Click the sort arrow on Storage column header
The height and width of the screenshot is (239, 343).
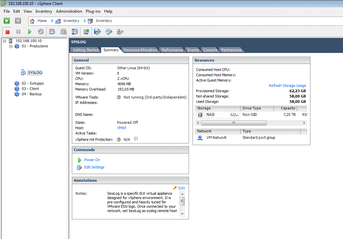[236, 108]
